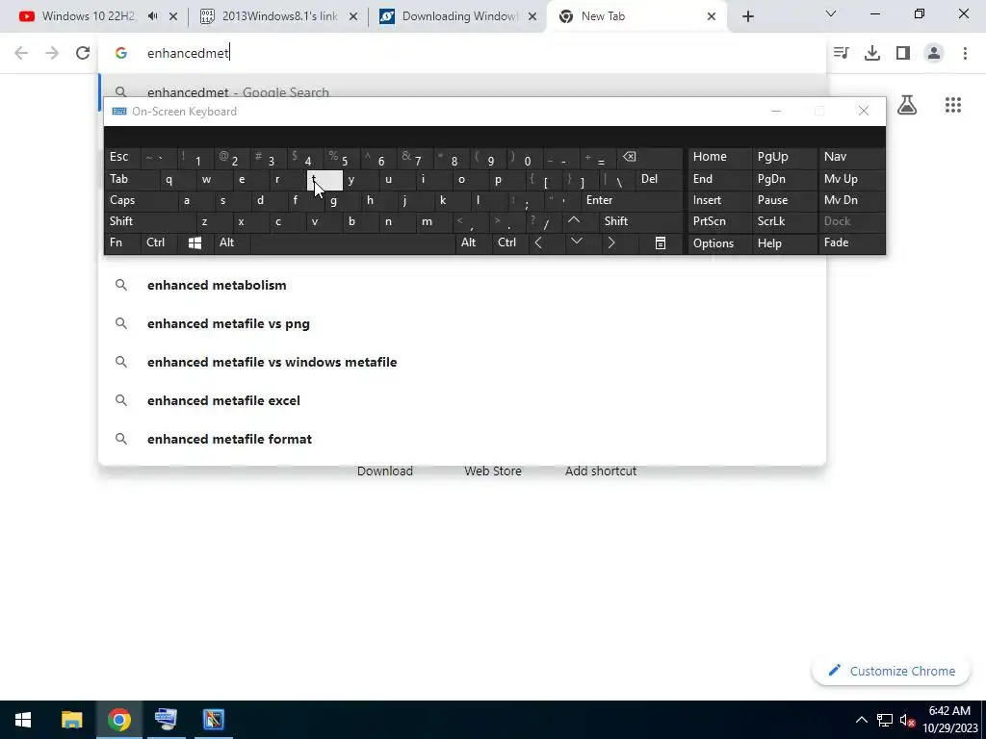This screenshot has height=739, width=986.
Task: Close the New Tab tab
Action: coord(712,16)
